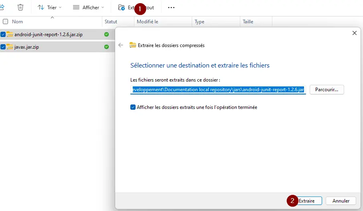
Task: Click the extract all folder icon
Action: [121, 7]
